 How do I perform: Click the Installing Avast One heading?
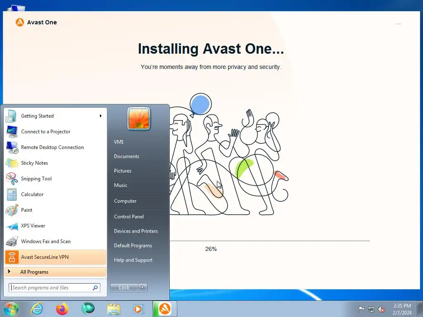211,49
